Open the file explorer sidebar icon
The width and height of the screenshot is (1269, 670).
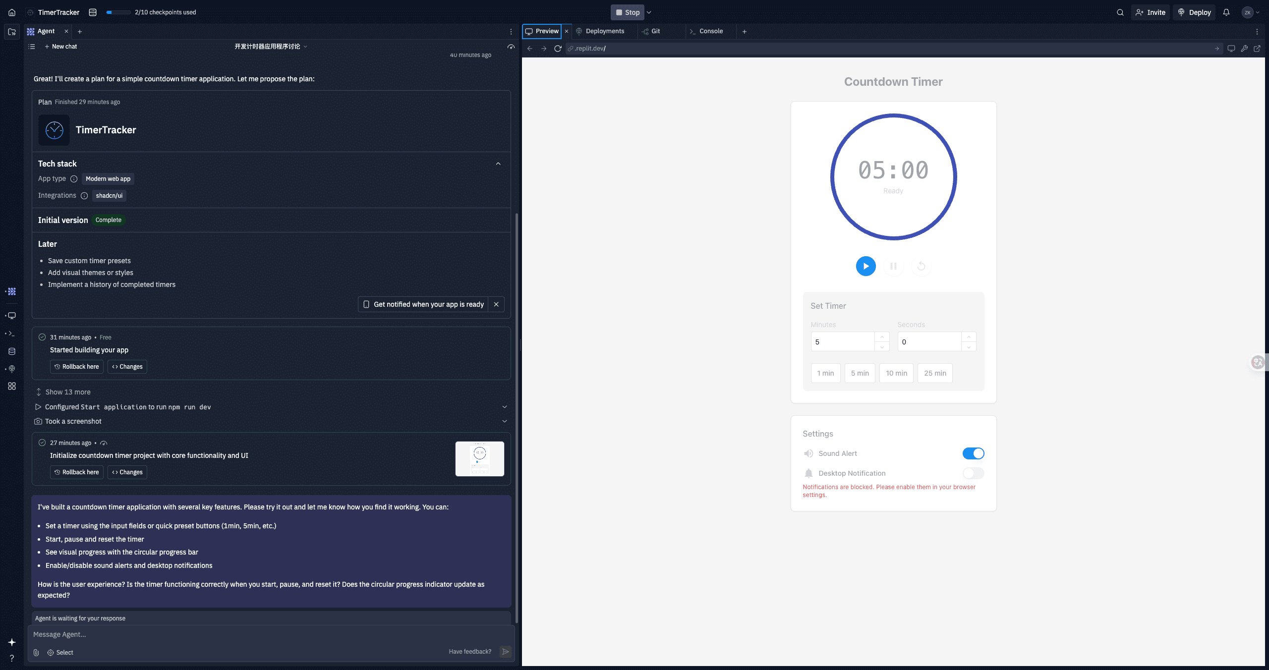click(12, 32)
